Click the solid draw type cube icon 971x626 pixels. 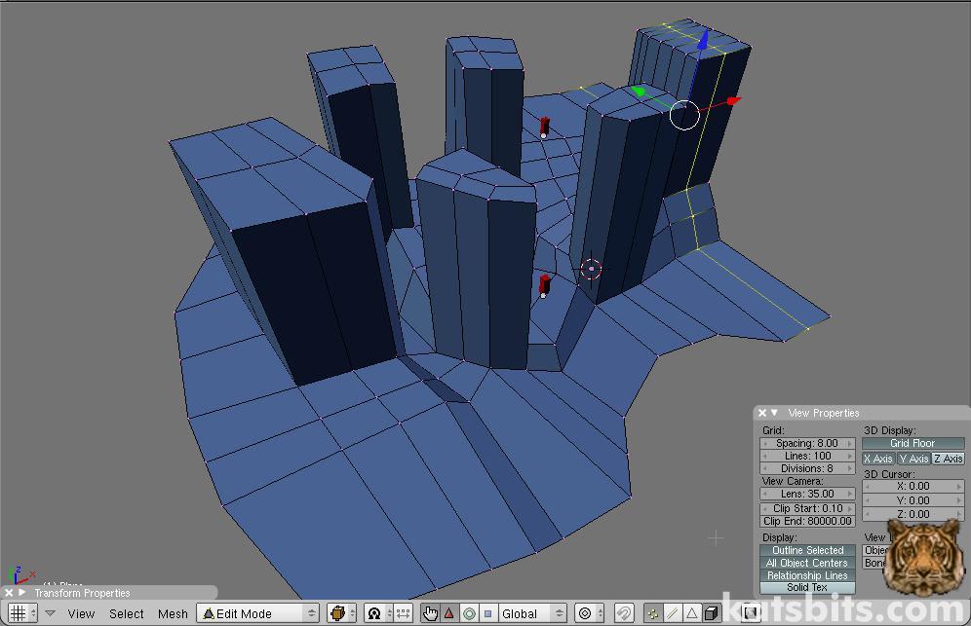click(337, 613)
